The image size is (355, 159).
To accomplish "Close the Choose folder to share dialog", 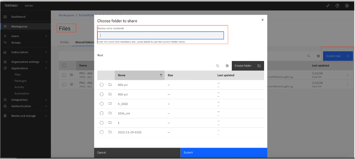I will click(263, 20).
